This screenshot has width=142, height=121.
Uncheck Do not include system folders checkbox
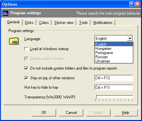[x=26, y=68]
